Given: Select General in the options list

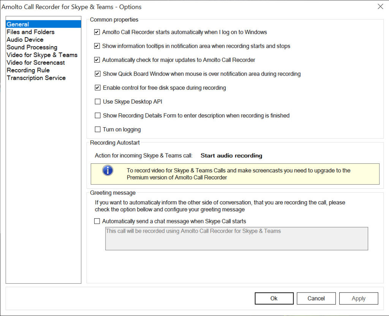Looking at the screenshot, I should tap(43, 24).
